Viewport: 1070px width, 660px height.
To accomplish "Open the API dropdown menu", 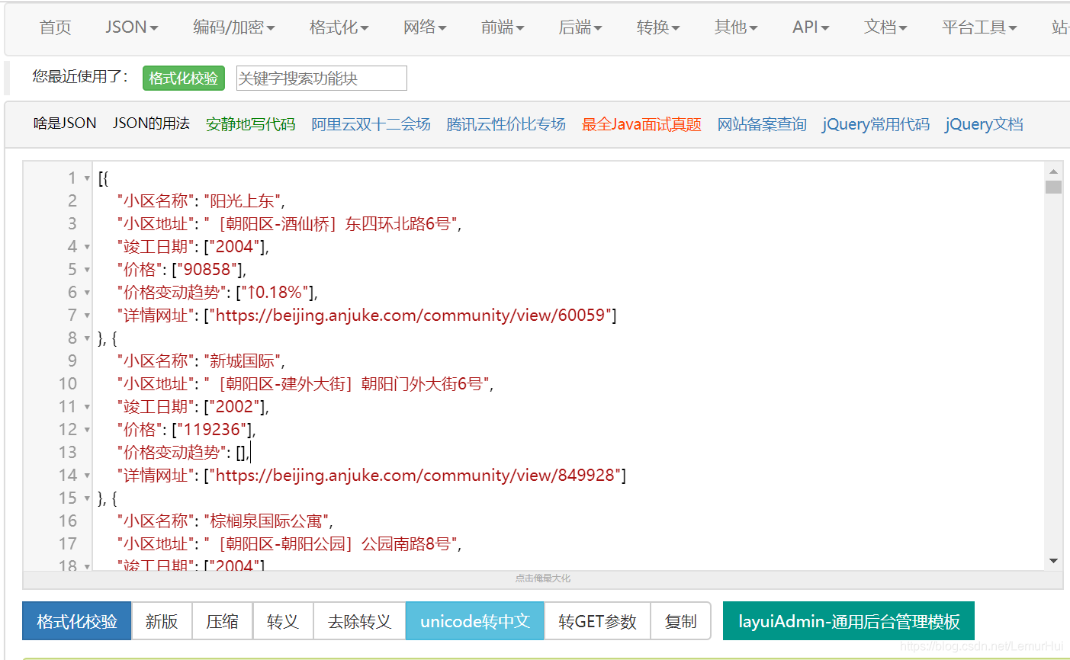I will click(x=811, y=27).
